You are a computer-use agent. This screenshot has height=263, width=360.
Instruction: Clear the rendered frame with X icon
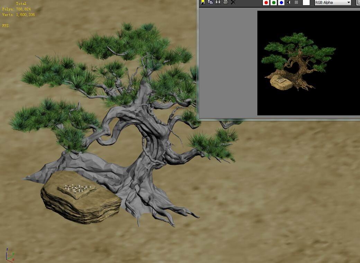pyautogui.click(x=233, y=2)
